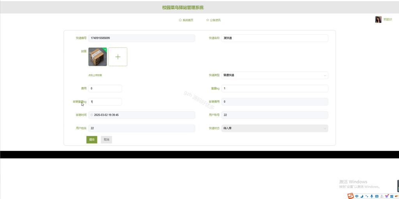Click the chevron arrow of 快递类型 select
Viewport: 399px width, 199px height.
pos(325,75)
